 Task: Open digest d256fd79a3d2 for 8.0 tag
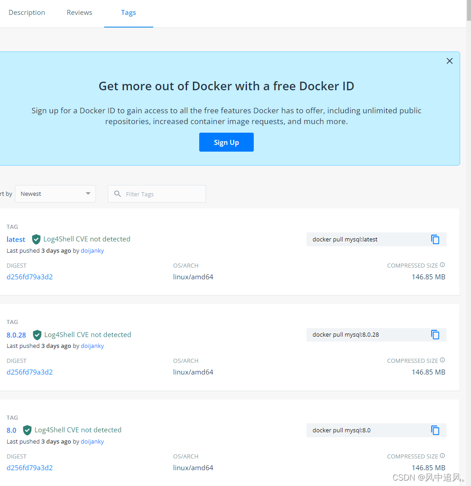pos(30,467)
